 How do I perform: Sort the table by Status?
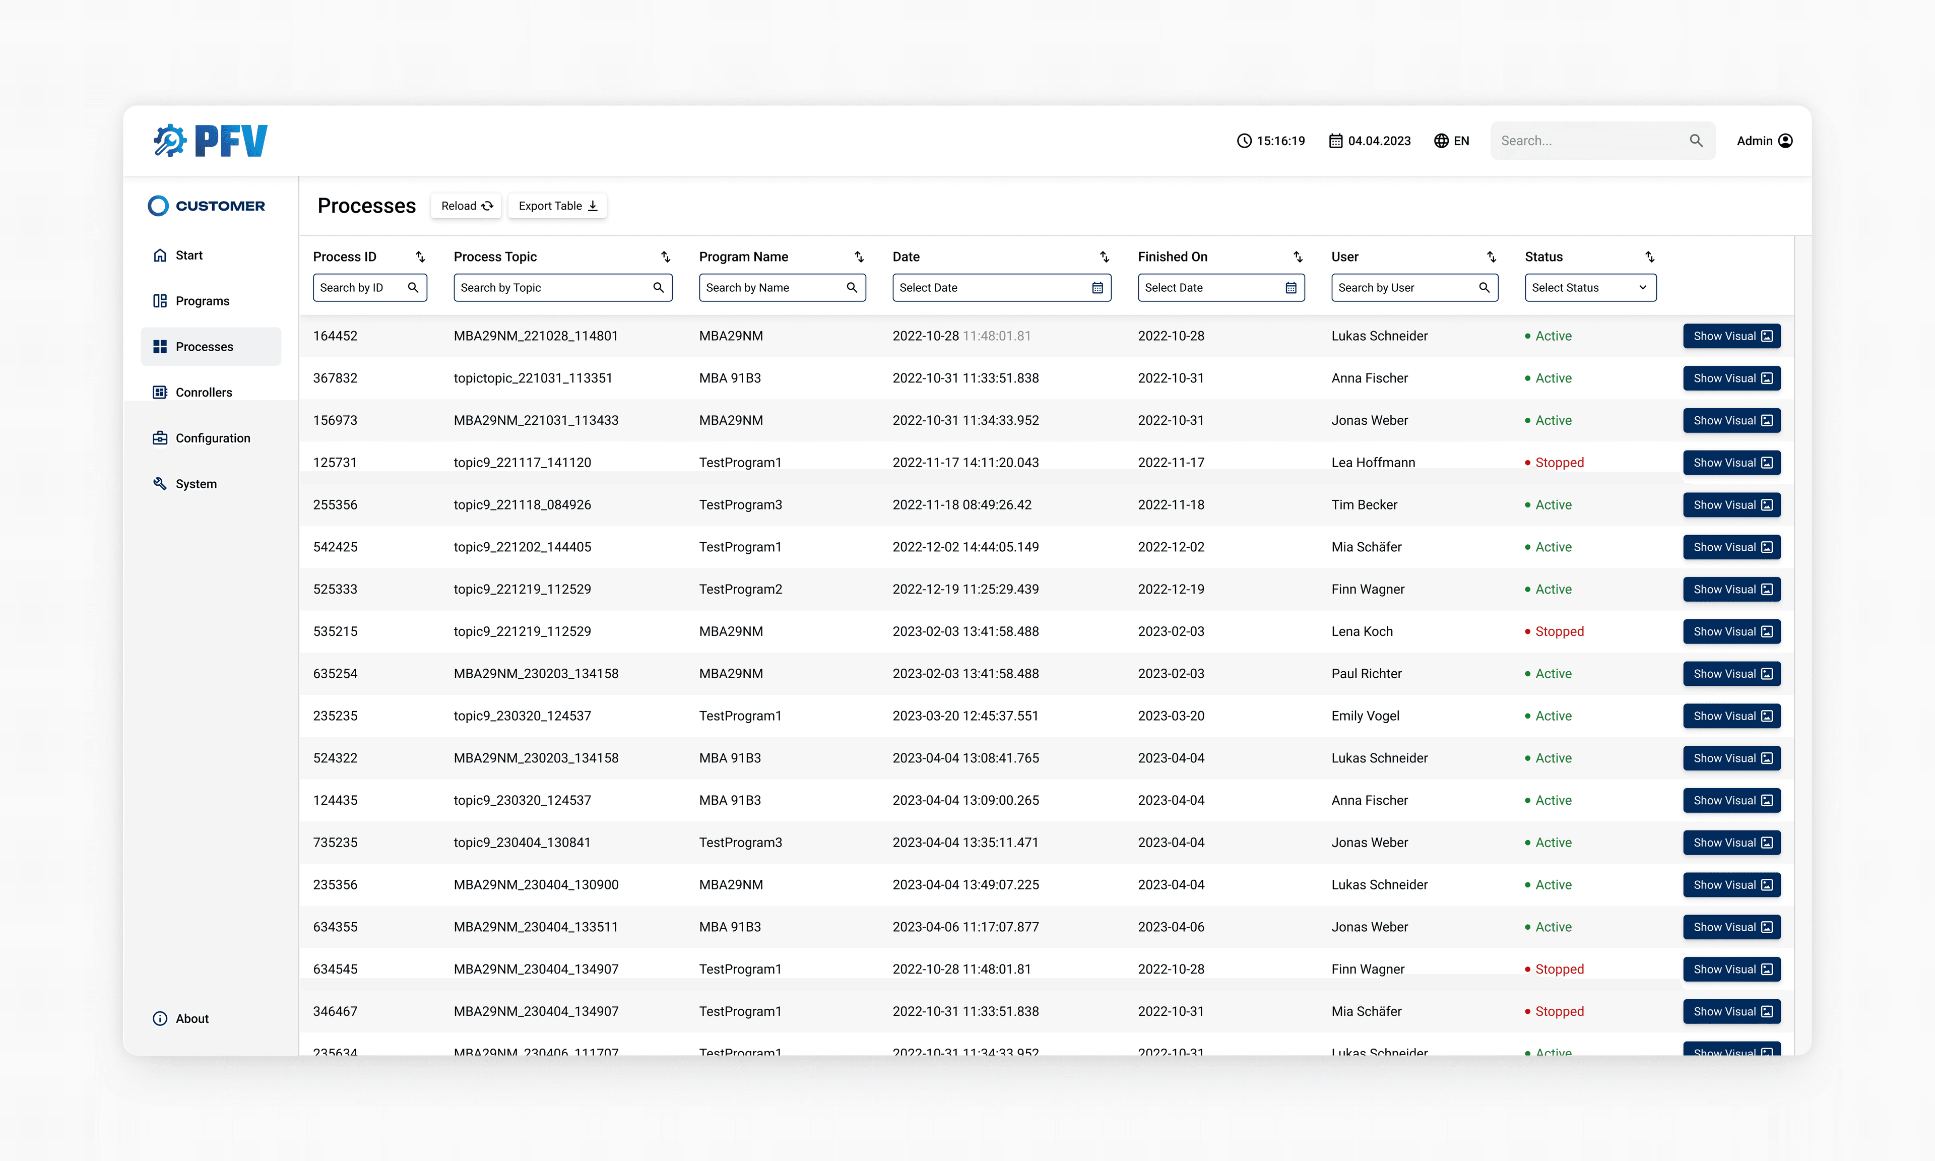[x=1649, y=256]
